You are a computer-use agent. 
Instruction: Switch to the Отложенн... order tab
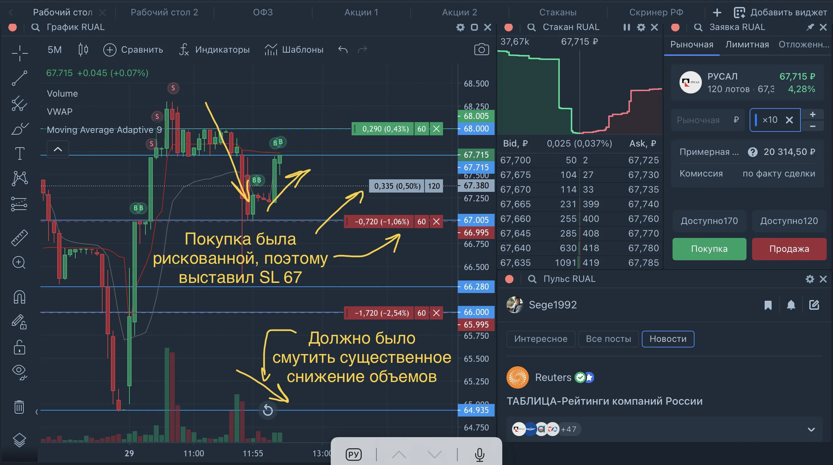click(x=804, y=45)
